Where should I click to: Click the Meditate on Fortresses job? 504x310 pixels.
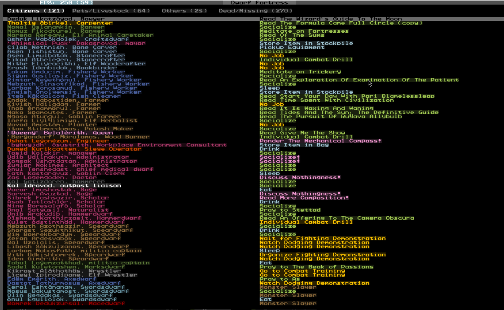point(304,31)
